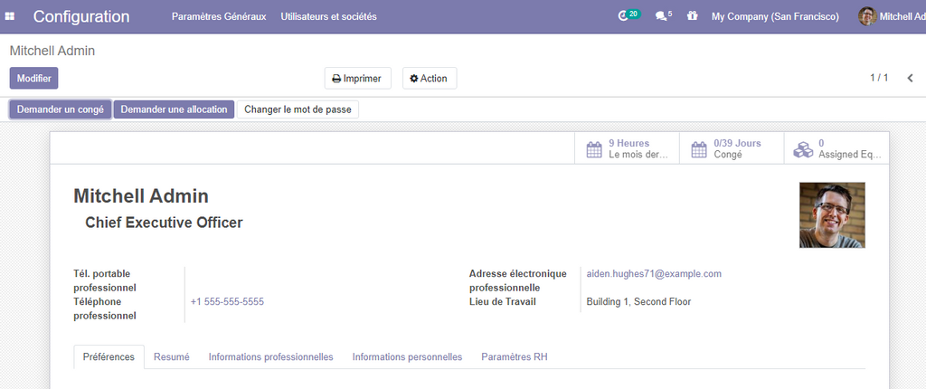Click Mitchell Admin's profile photo
Viewport: 926px width, 389px height.
[x=832, y=215]
